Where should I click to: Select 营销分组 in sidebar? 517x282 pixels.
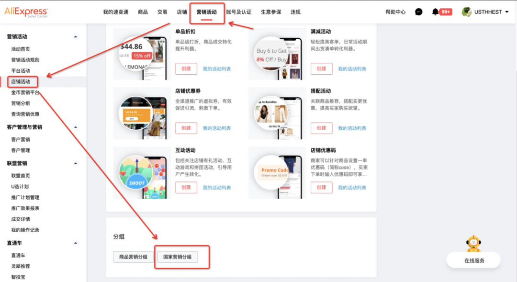pyautogui.click(x=21, y=103)
